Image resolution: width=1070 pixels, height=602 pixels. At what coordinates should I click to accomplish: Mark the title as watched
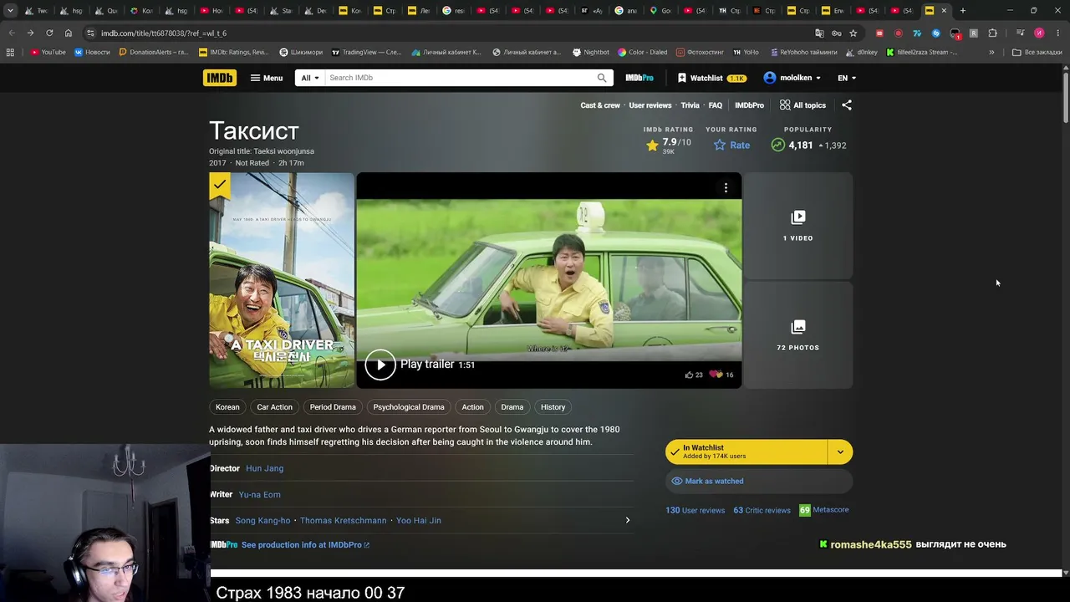pos(759,481)
